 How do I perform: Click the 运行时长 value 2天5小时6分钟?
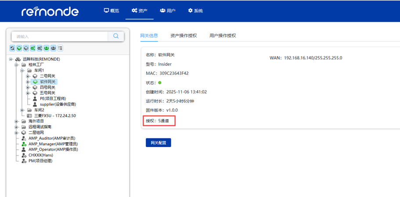click(x=180, y=101)
